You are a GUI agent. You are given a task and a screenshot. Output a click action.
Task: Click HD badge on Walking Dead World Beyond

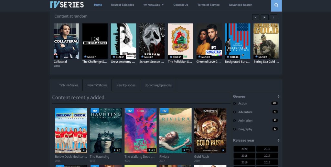(129, 111)
